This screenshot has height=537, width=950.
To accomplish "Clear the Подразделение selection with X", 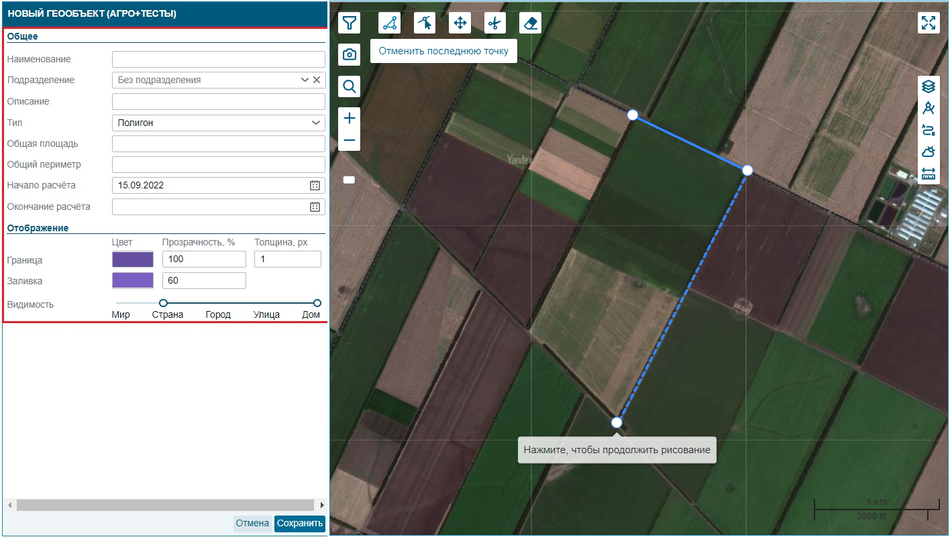I will click(x=317, y=80).
